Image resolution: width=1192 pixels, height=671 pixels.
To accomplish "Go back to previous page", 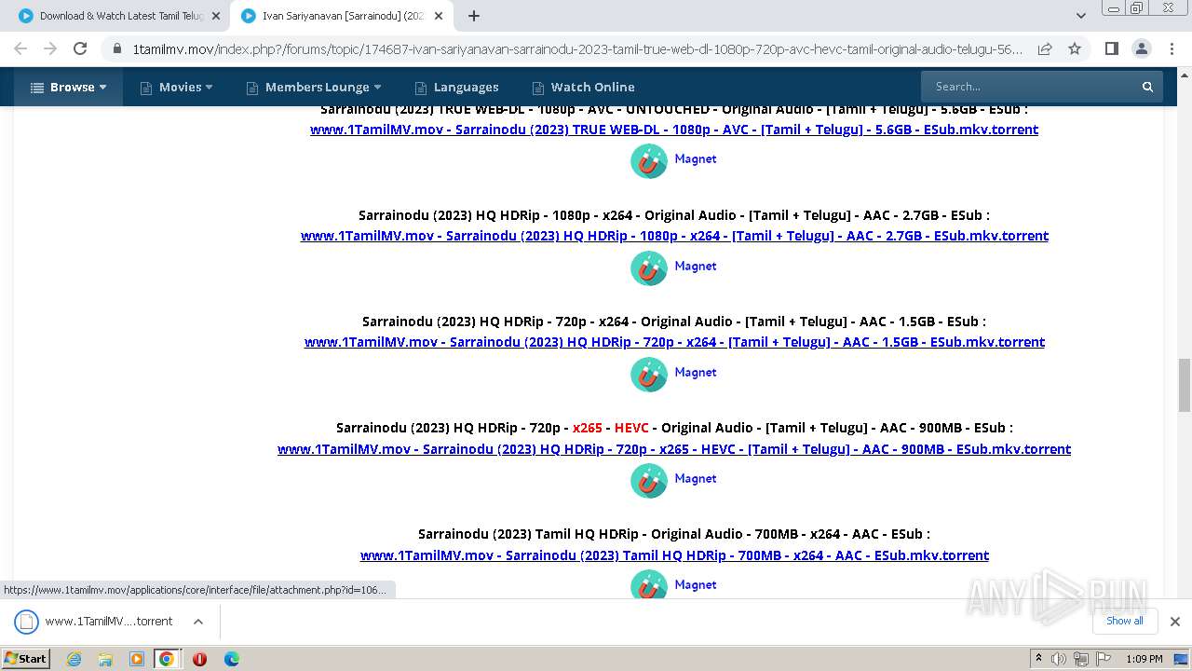I will click(x=20, y=48).
